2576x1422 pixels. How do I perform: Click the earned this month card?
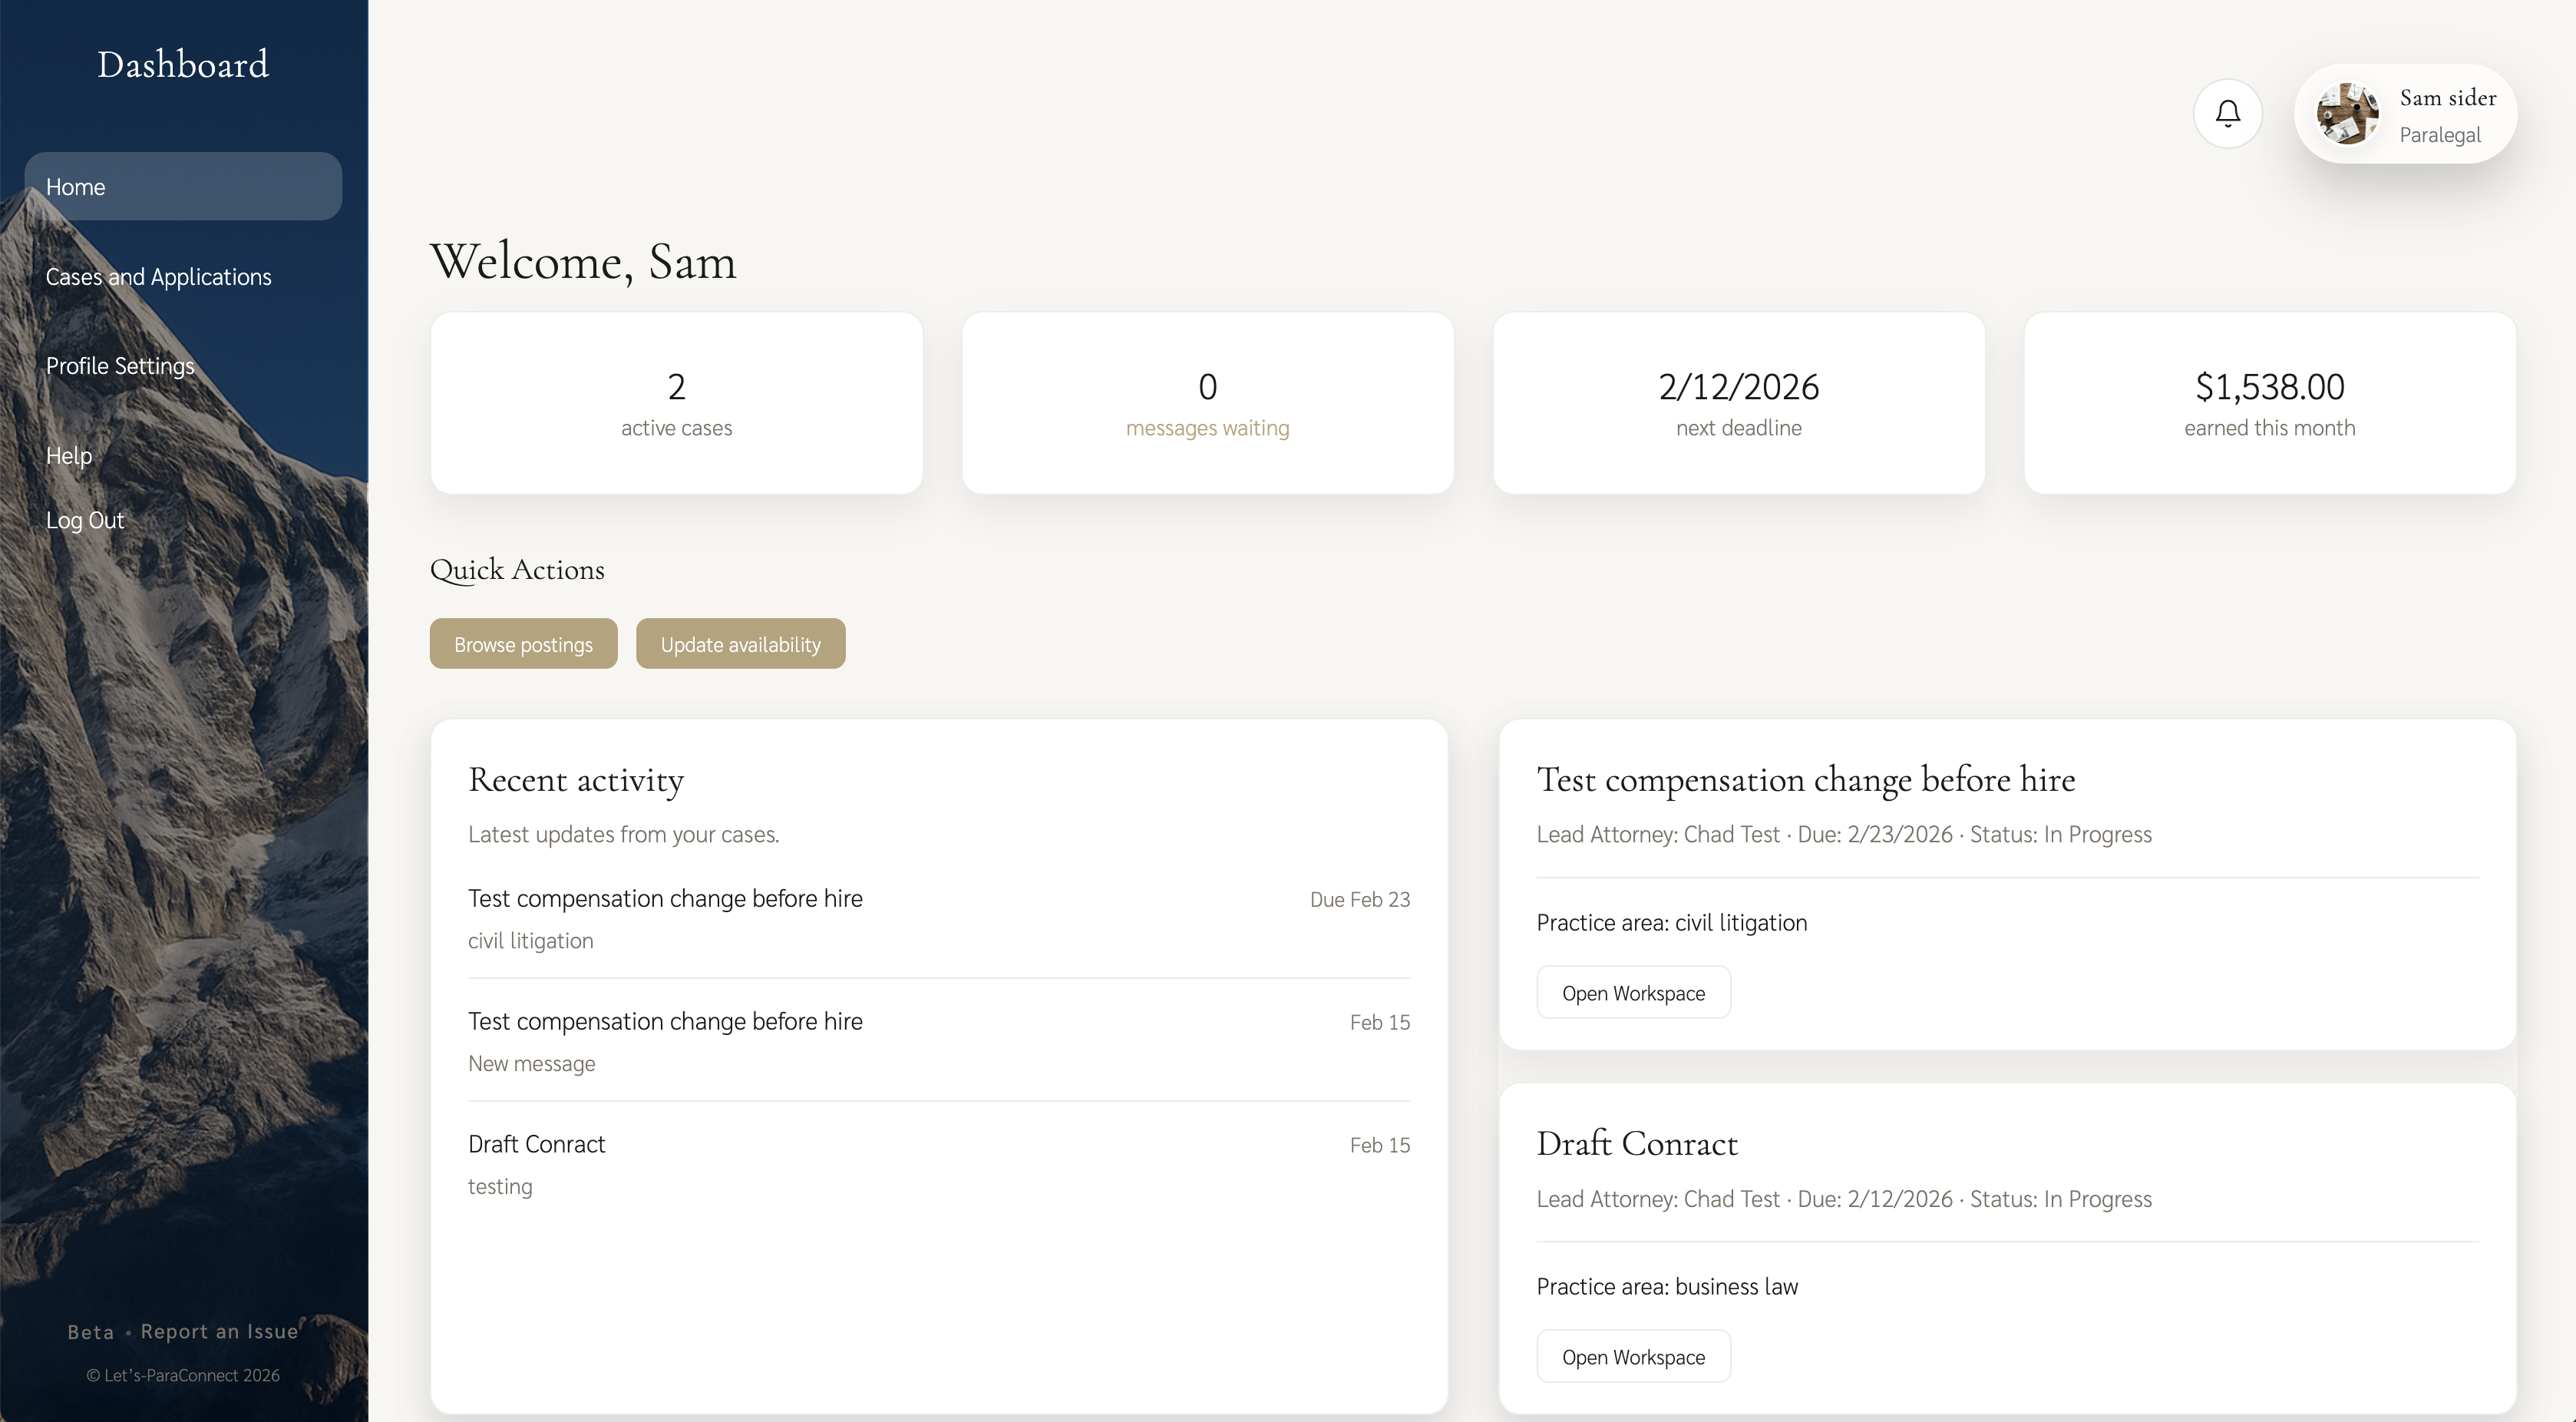[2268, 404]
